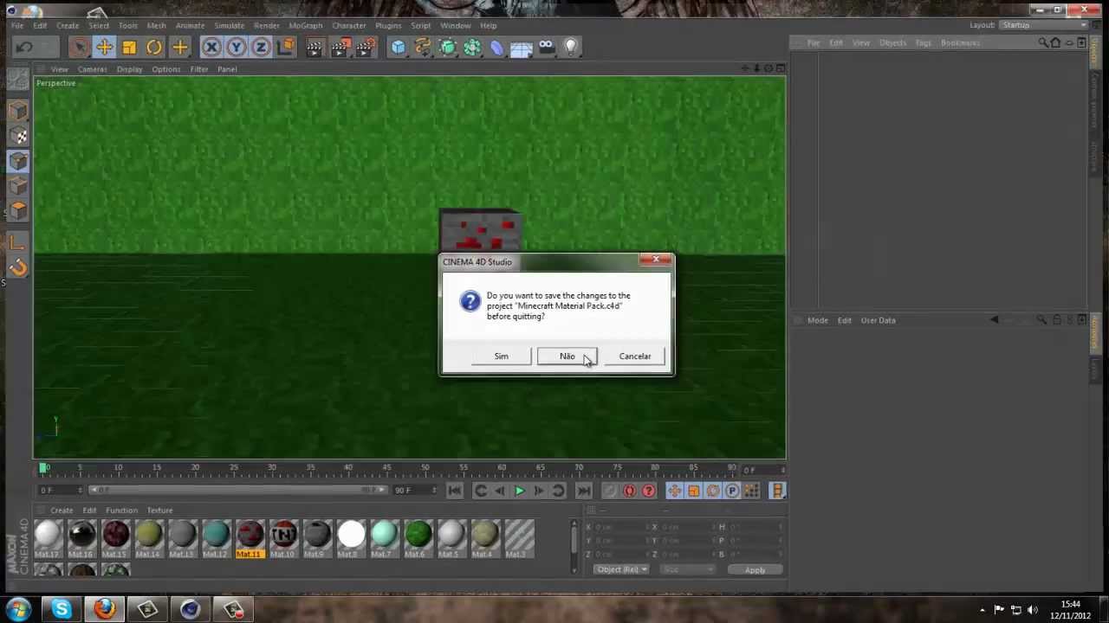Toggle automatic keyframing button
This screenshot has width=1109, height=623.
tap(629, 491)
